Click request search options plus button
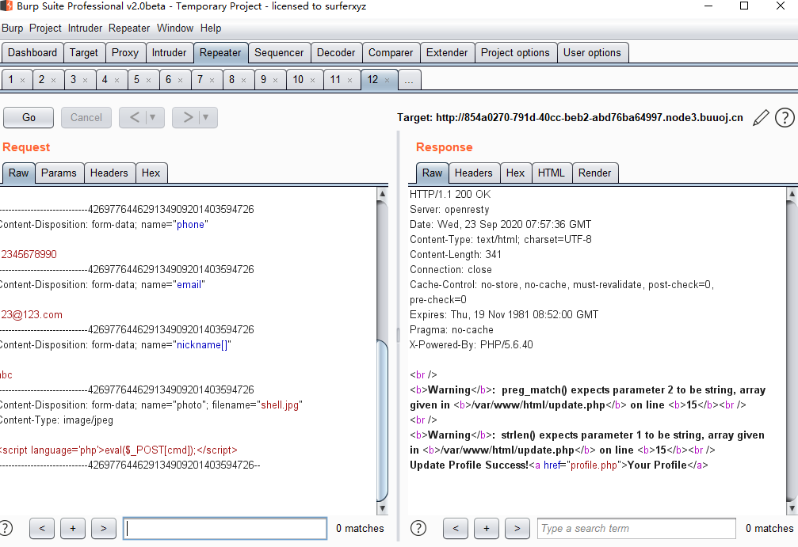The image size is (798, 547). coord(73,528)
